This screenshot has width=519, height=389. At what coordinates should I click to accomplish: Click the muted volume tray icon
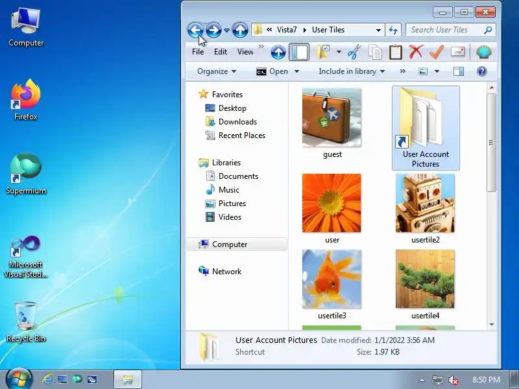pos(453,380)
